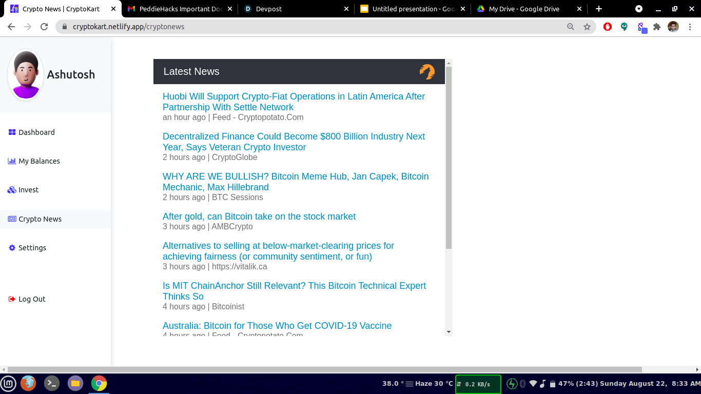Click '3 hours ago | https://vitalik.ca' text
The image size is (701, 394).
pos(215,267)
